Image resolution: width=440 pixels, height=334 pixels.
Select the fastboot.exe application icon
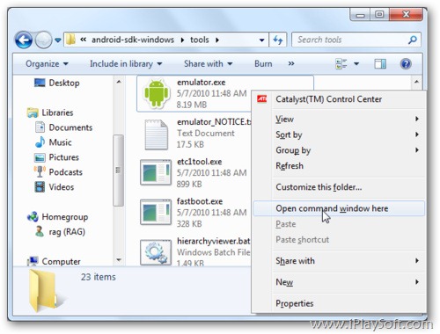pyautogui.click(x=156, y=212)
